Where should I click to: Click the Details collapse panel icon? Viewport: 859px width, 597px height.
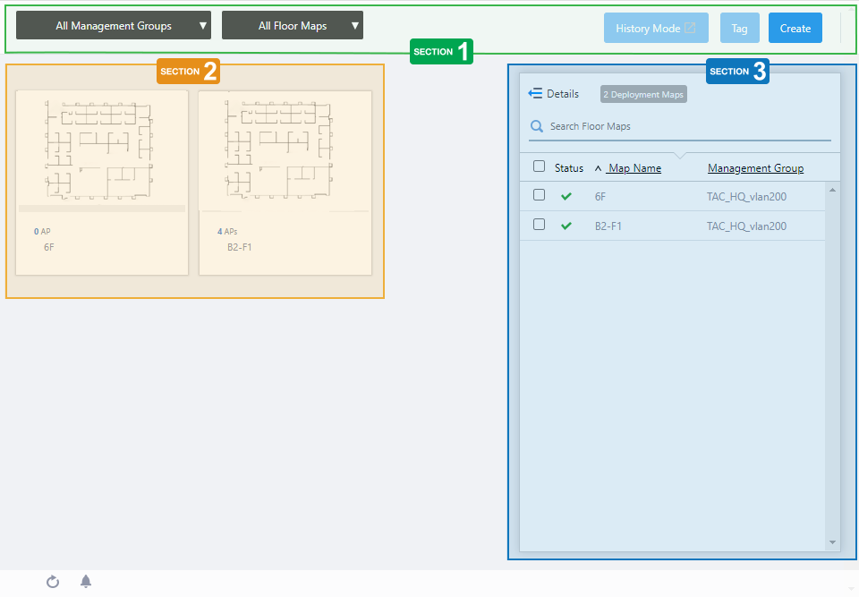536,94
